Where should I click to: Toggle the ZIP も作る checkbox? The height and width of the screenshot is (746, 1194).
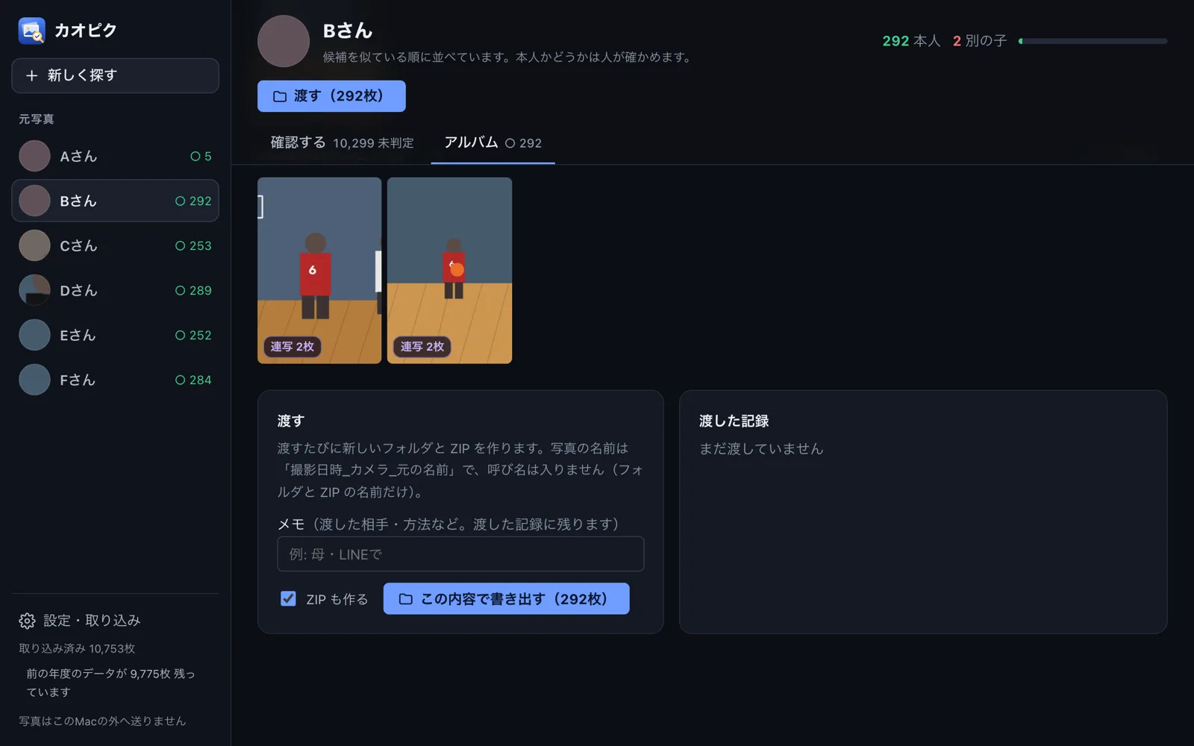pyautogui.click(x=288, y=598)
